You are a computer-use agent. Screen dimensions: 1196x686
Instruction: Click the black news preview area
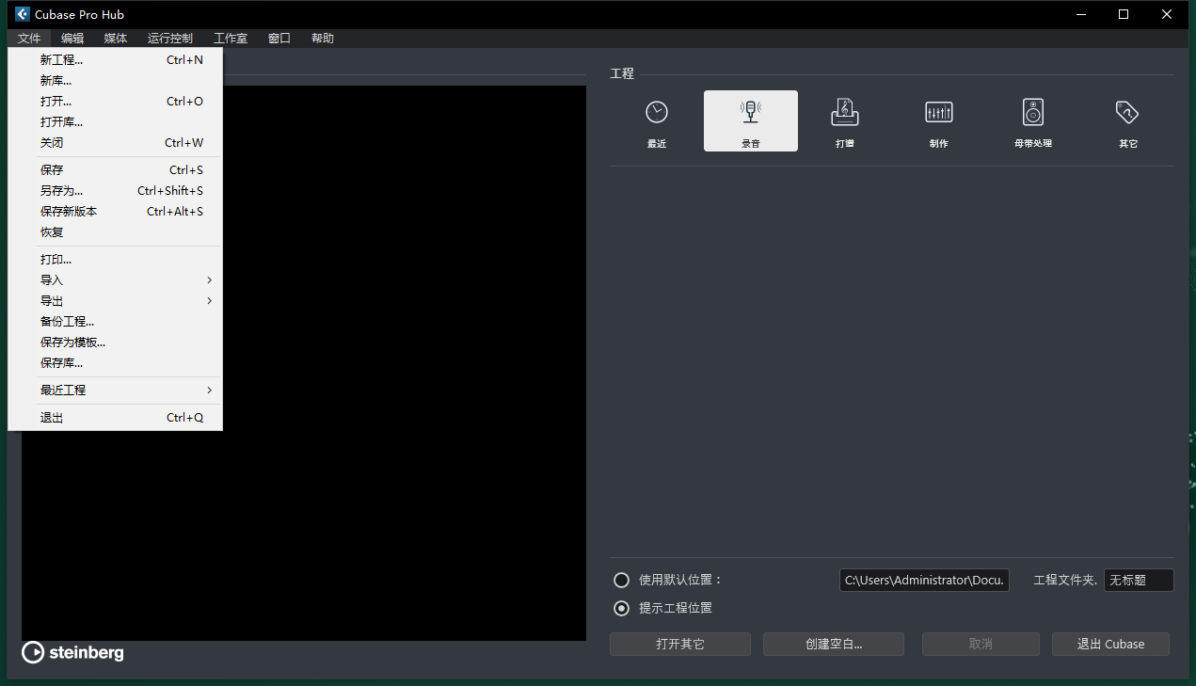(404, 363)
